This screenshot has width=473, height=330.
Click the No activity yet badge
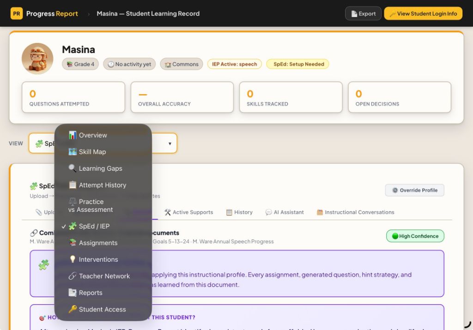point(129,64)
